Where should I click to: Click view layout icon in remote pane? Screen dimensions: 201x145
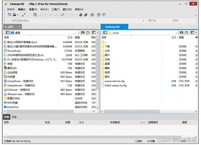[x=192, y=33]
